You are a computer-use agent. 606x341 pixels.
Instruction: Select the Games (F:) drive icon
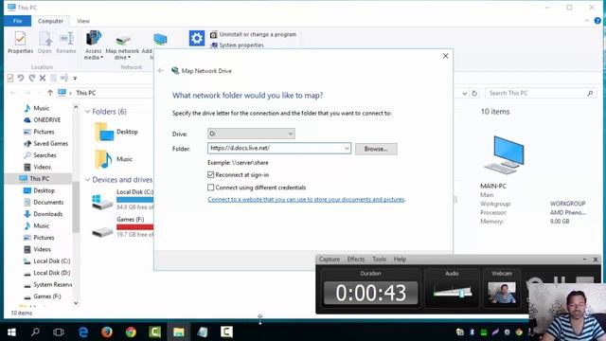tap(102, 232)
